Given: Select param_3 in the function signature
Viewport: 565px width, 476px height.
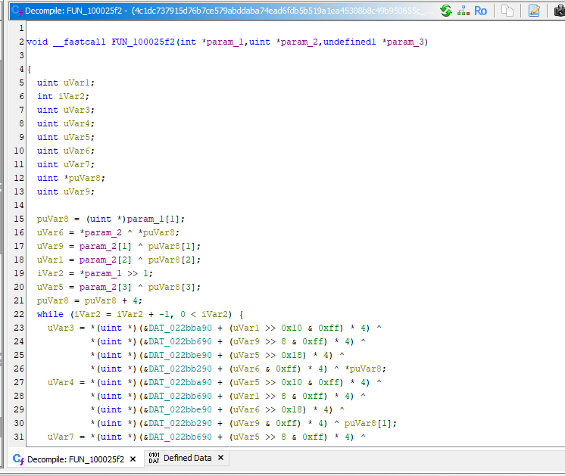Looking at the screenshot, I should pyautogui.click(x=407, y=42).
